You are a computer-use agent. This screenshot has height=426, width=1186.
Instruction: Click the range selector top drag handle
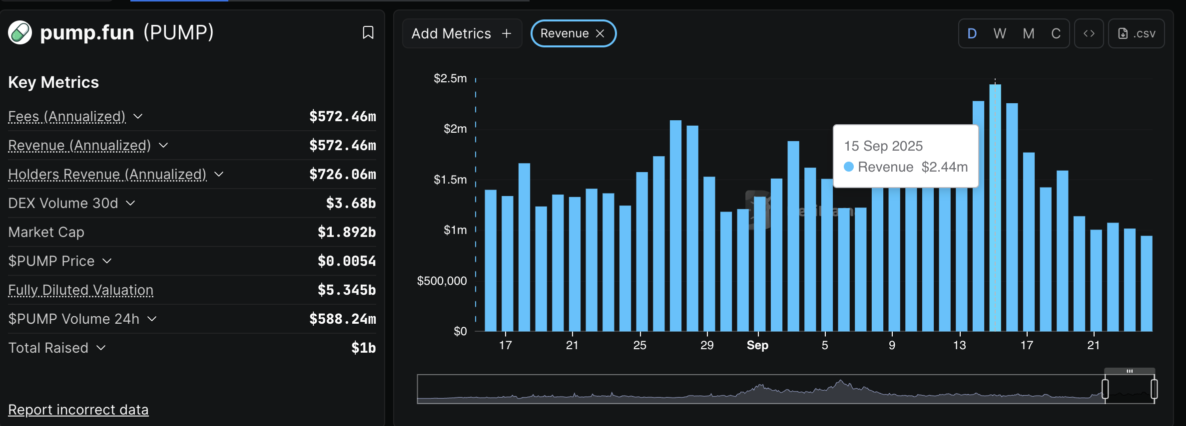[1129, 371]
